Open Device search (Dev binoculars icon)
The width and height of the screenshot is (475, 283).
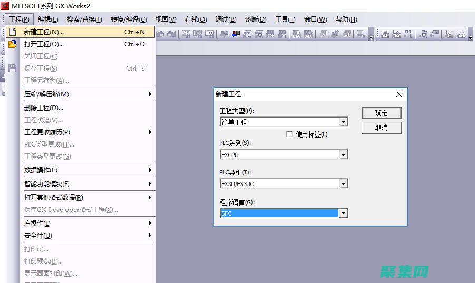point(186,34)
